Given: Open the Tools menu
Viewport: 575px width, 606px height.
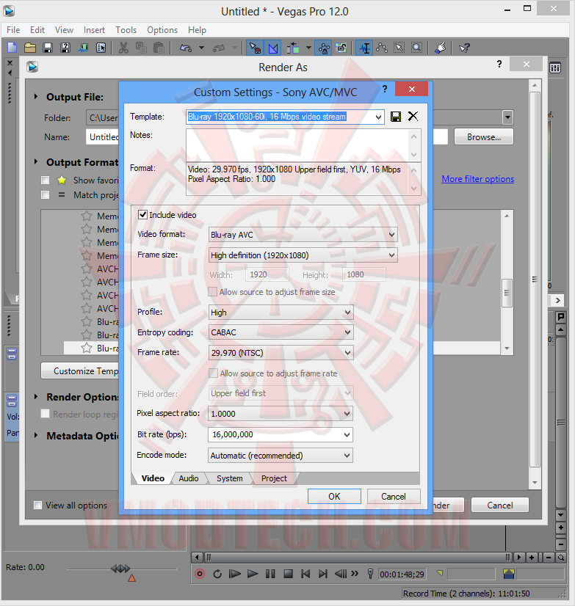Looking at the screenshot, I should [x=126, y=30].
